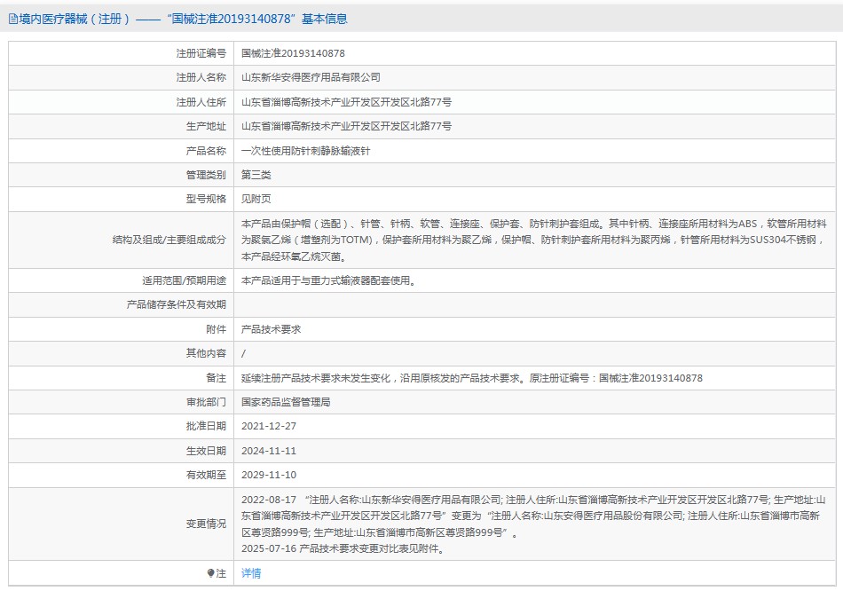Image resolution: width=843 pixels, height=591 pixels.
Task: Click the 变更情况 row label
Action: click(x=206, y=524)
